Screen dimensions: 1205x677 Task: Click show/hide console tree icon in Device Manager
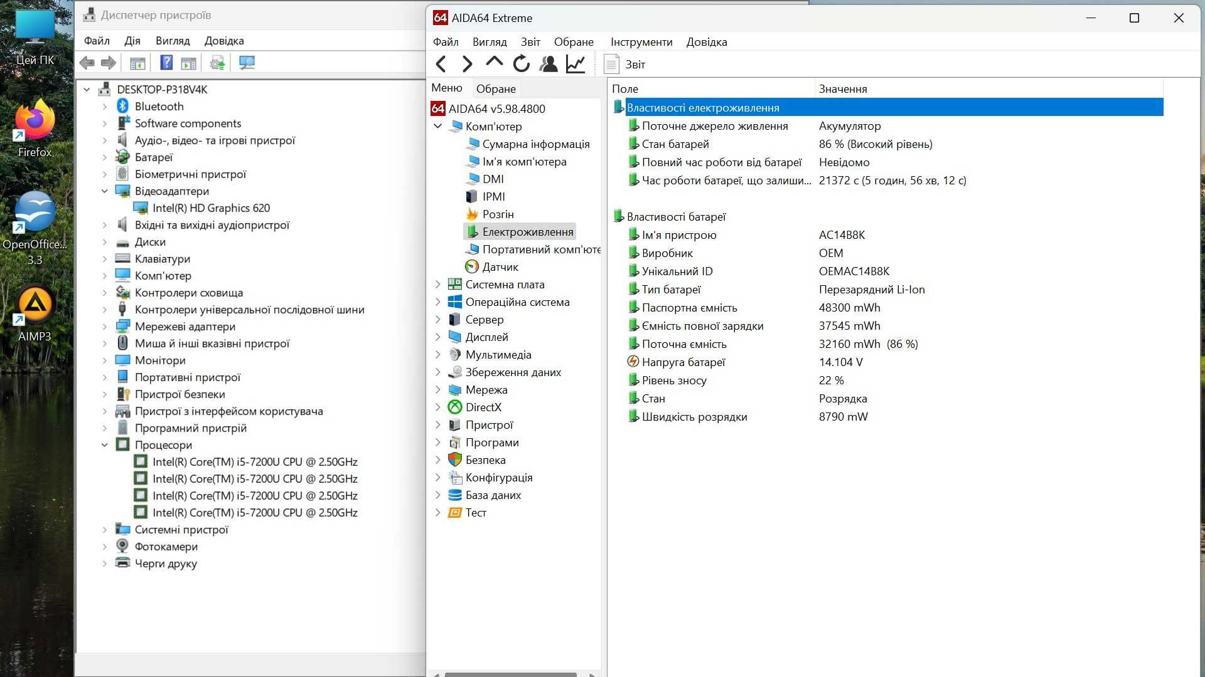[137, 63]
